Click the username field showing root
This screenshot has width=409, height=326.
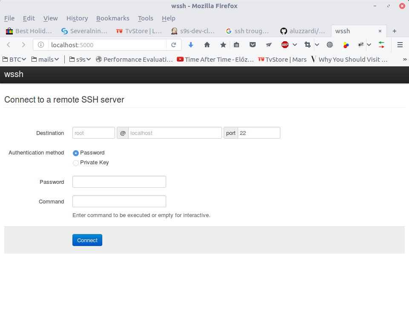(94, 133)
